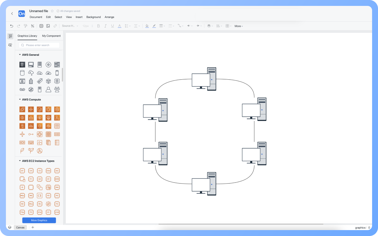
Task: Click the layers icon in the bottom bar
Action: click(x=10, y=227)
